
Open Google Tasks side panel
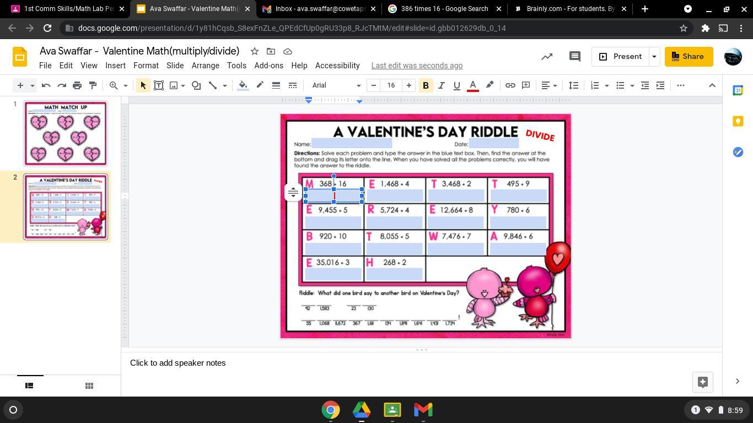pos(738,152)
